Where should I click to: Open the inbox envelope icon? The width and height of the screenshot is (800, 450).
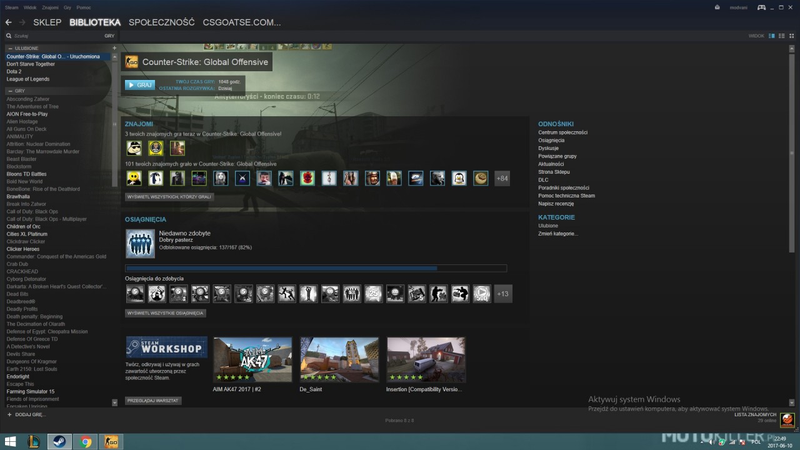717,7
